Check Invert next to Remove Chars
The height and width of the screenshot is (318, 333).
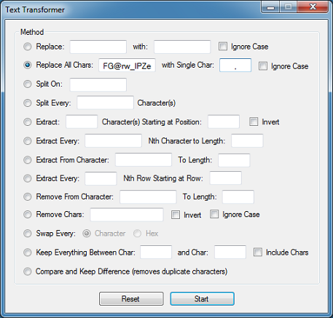(176, 215)
